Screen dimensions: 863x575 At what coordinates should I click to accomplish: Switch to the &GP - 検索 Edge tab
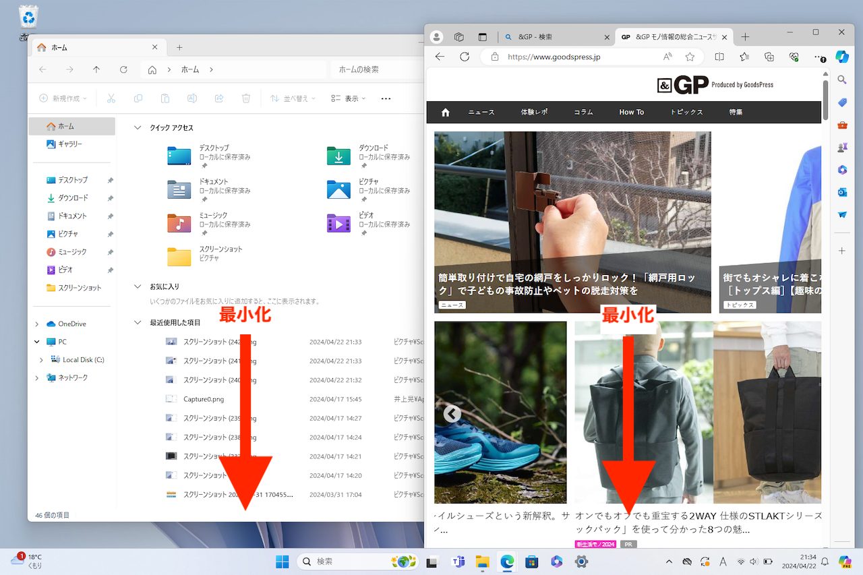[557, 37]
